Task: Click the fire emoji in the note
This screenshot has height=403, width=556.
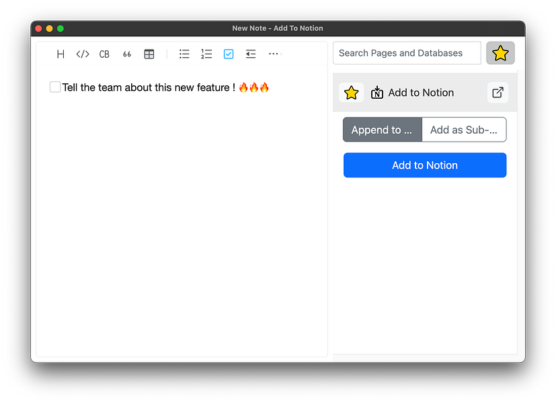Action: (244, 87)
